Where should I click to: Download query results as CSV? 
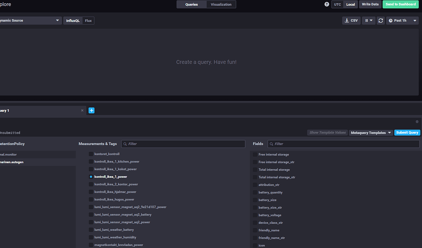[x=351, y=20]
